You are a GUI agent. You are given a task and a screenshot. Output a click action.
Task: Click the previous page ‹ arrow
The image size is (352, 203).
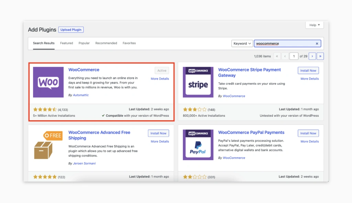click(x=285, y=56)
